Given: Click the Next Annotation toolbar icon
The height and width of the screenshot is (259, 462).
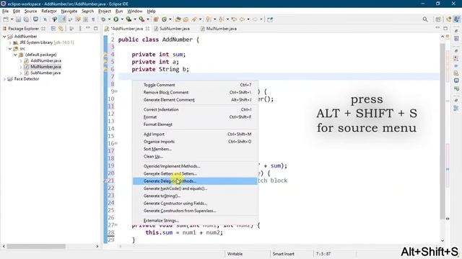Looking at the screenshot, I should point(209,19).
